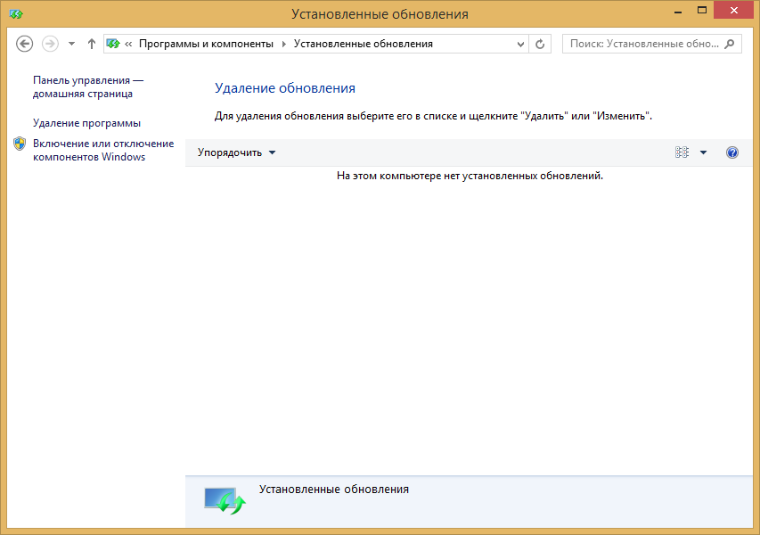Click the address bar's green update icon
760x535 pixels.
(113, 44)
